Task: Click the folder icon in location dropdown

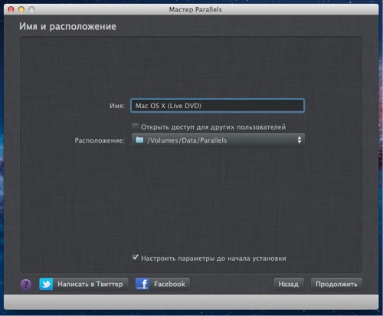Action: click(x=139, y=140)
